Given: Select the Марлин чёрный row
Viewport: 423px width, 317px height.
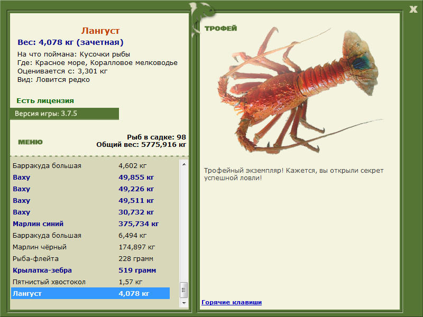Looking at the screenshot, I should pos(90,247).
